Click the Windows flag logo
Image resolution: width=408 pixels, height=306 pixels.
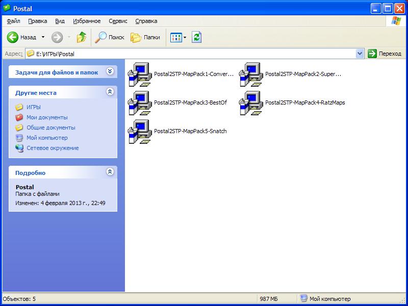point(396,21)
